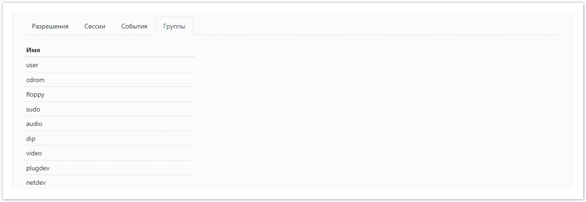Click the plugdev group entry

pos(38,168)
